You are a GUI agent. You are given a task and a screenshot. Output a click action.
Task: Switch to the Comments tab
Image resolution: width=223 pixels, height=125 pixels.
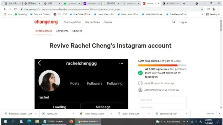pos(62,31)
